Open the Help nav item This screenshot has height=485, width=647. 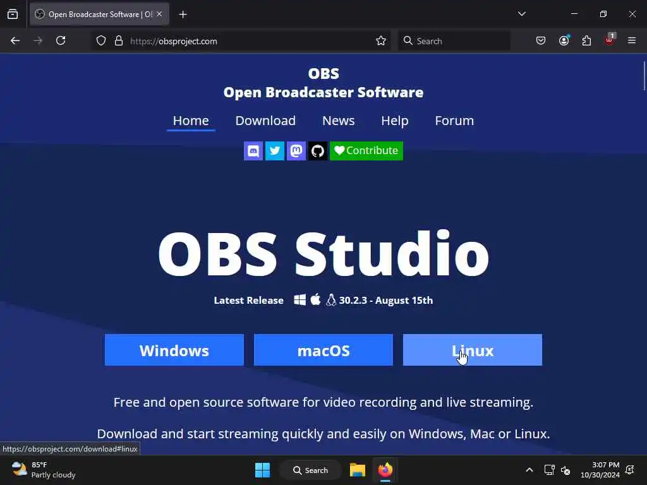394,121
